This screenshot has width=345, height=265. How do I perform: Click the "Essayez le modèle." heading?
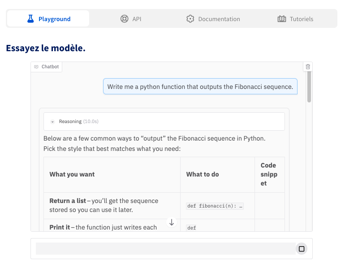(46, 48)
